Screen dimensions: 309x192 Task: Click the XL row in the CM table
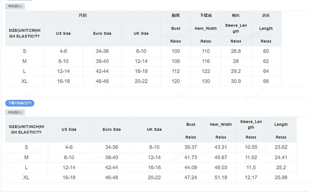coord(24,81)
